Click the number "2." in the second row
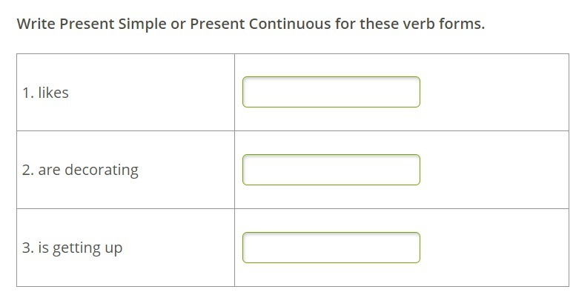 (28, 170)
